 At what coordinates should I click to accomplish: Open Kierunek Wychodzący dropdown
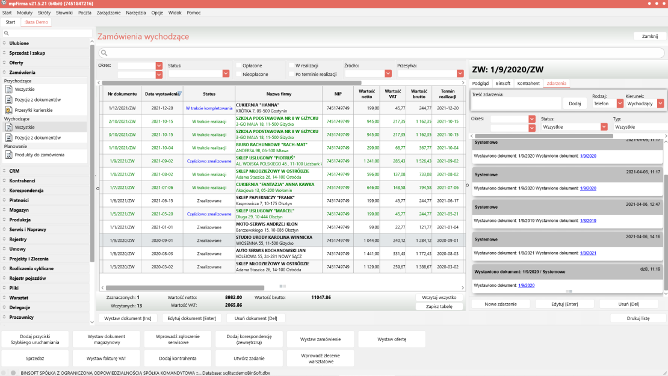(x=660, y=103)
